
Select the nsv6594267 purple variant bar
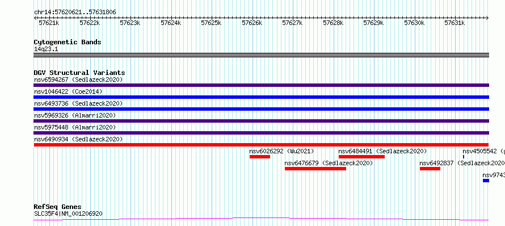[261, 85]
